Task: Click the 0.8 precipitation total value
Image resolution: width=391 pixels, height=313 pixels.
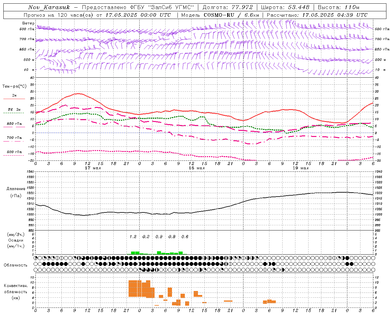Action: 172,237
